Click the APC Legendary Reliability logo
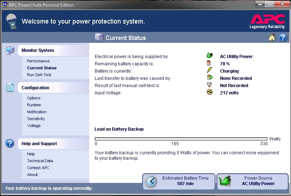291x196 pixels. [x=267, y=21]
